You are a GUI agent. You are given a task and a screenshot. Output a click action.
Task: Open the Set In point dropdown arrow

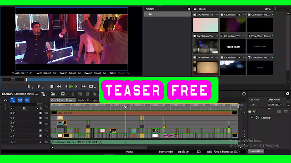pos(32,87)
